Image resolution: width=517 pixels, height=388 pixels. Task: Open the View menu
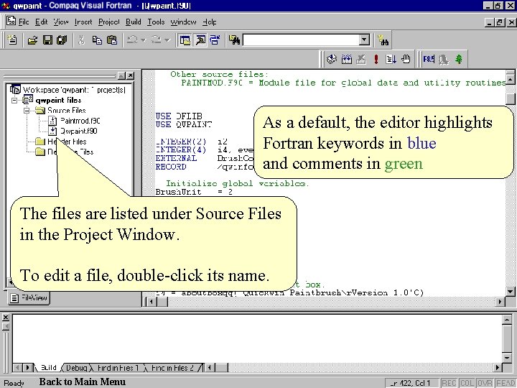[61, 22]
